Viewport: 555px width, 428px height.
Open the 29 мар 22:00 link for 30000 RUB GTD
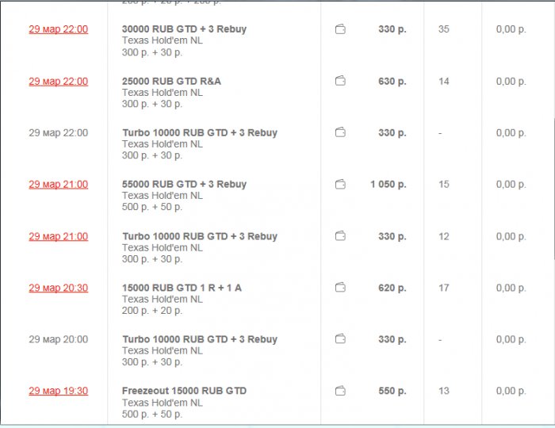coord(58,29)
